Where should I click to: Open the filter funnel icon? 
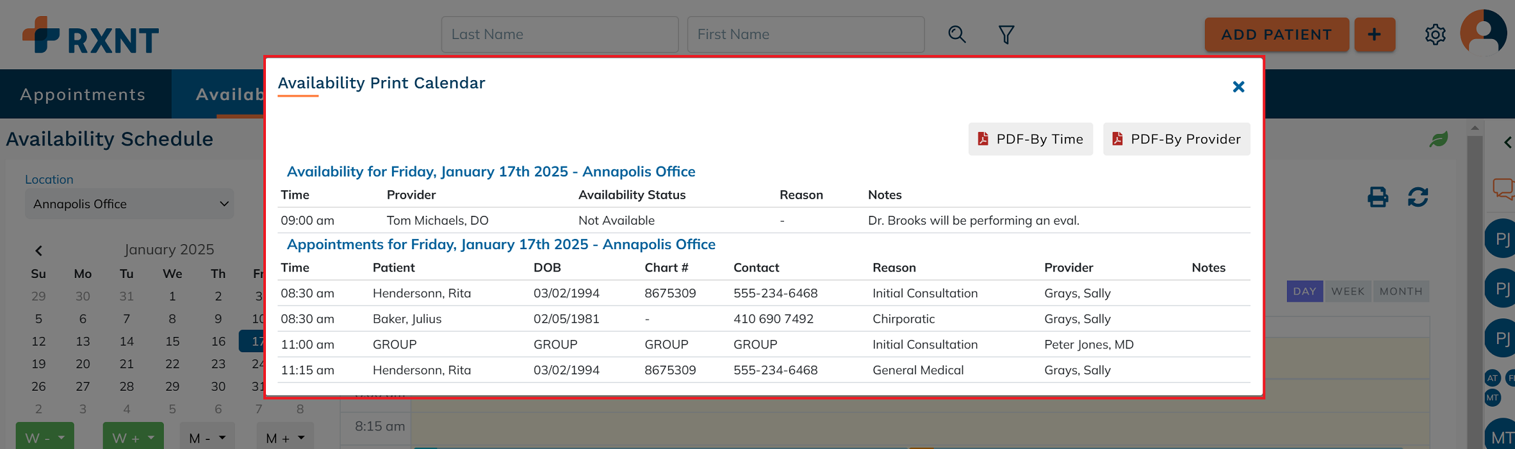(x=1006, y=35)
